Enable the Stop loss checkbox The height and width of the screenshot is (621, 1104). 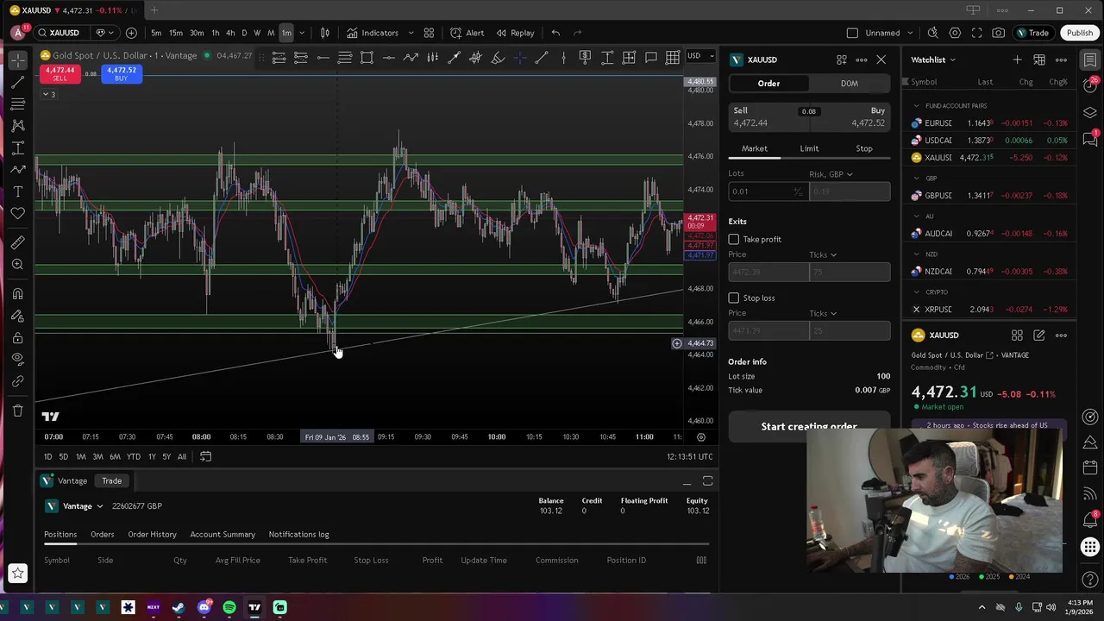[x=734, y=298]
